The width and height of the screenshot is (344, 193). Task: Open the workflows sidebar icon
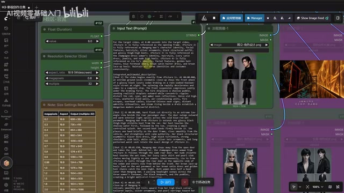pos(6,77)
